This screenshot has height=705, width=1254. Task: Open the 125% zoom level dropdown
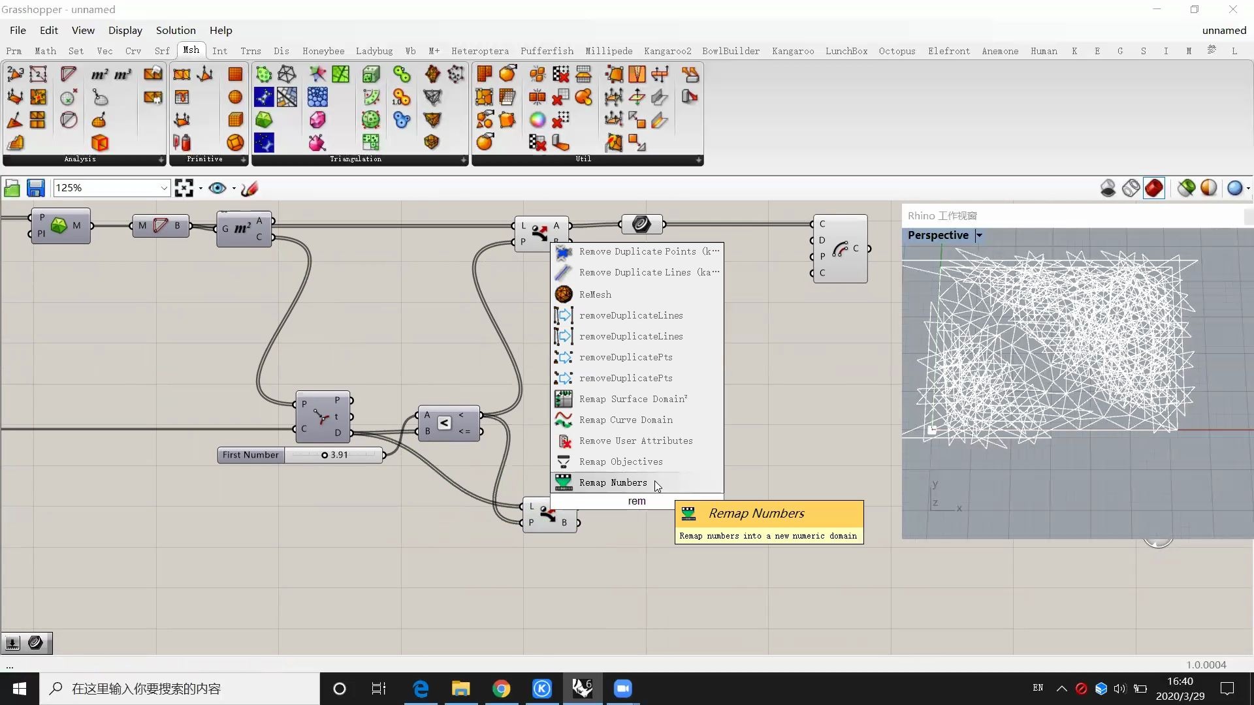click(x=164, y=189)
